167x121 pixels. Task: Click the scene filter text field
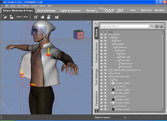pyautogui.click(x=125, y=26)
